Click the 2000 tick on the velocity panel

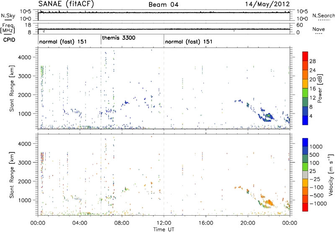click(x=25, y=181)
